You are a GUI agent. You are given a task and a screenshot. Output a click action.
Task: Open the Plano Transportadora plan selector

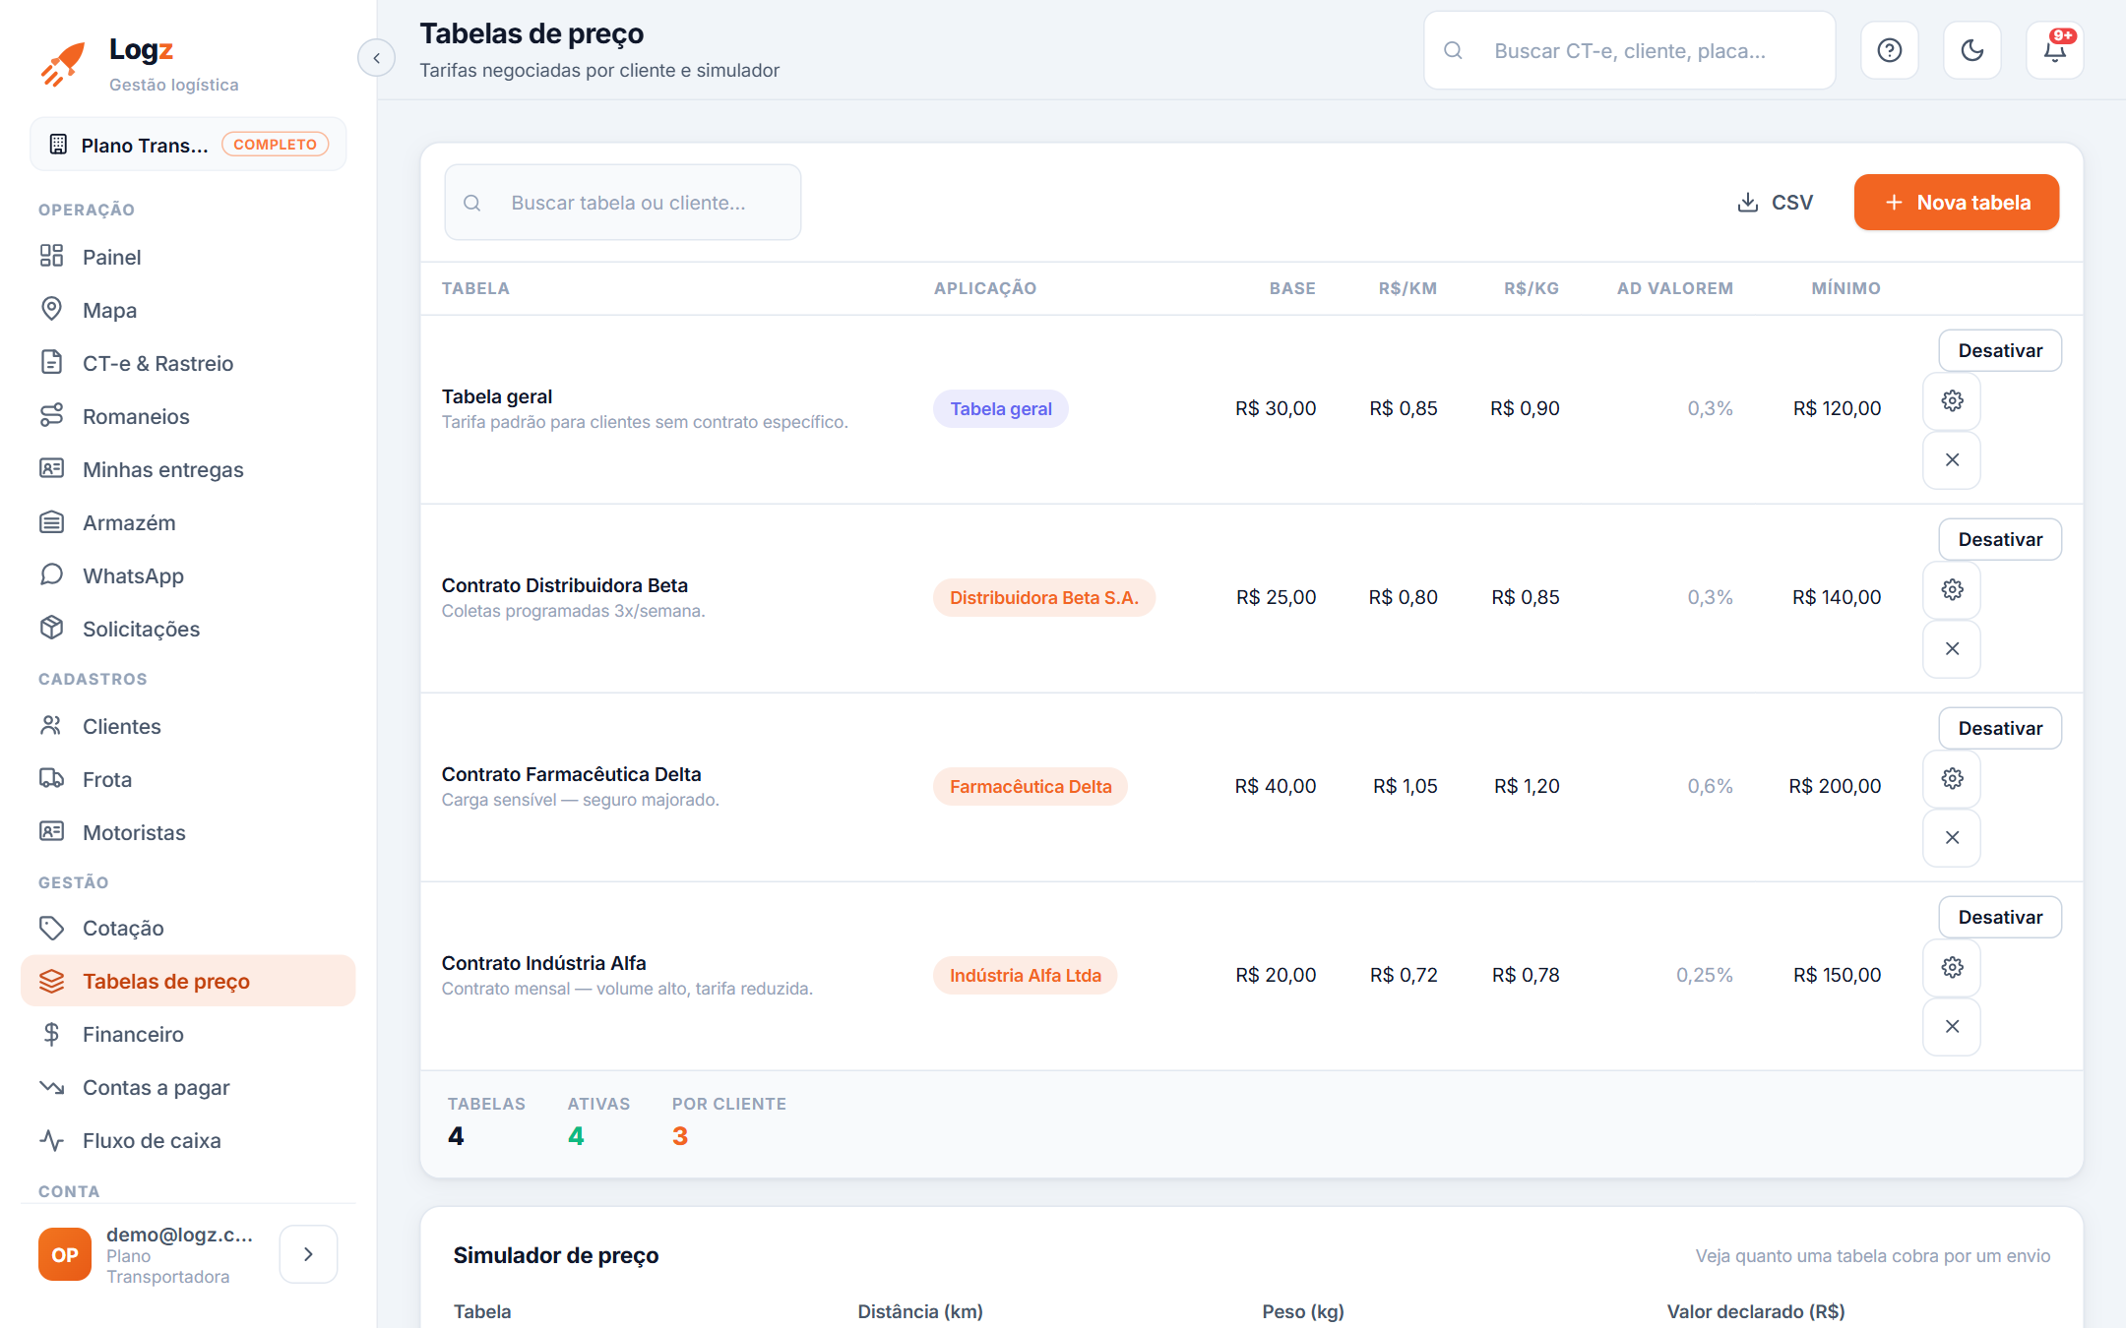(x=188, y=145)
